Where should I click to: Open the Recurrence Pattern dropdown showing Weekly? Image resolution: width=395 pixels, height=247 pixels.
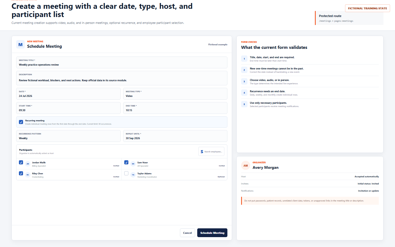pyautogui.click(x=68, y=136)
